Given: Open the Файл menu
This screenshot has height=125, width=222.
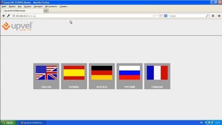Looking at the screenshot, I should click(4, 7).
